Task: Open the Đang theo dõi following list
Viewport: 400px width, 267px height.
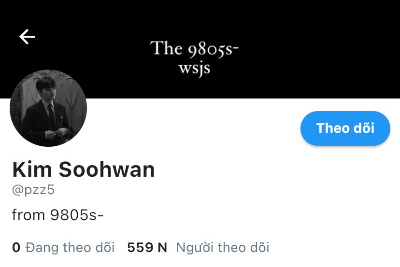Action: click(63, 247)
